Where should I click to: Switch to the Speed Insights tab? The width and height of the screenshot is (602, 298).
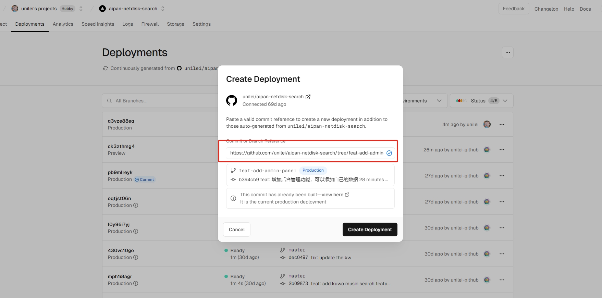pos(98,24)
